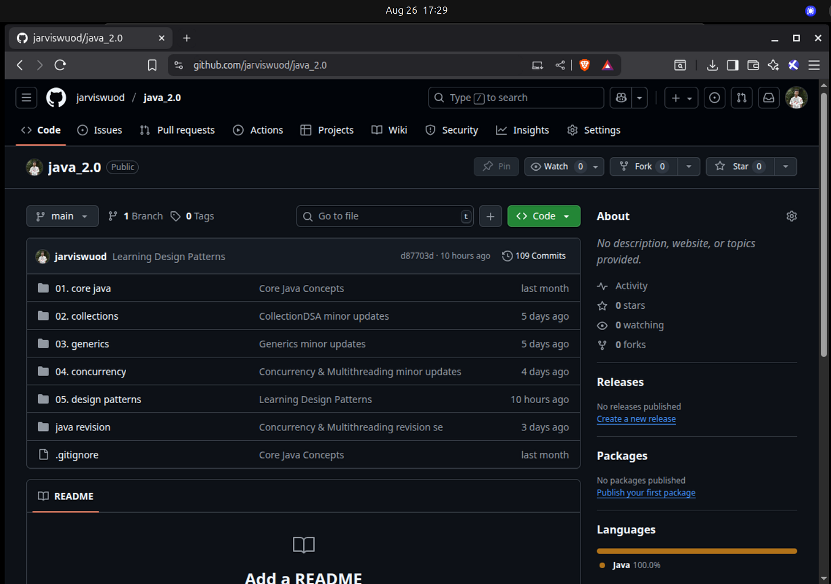Open the 05. design patterns folder

[x=98, y=400]
